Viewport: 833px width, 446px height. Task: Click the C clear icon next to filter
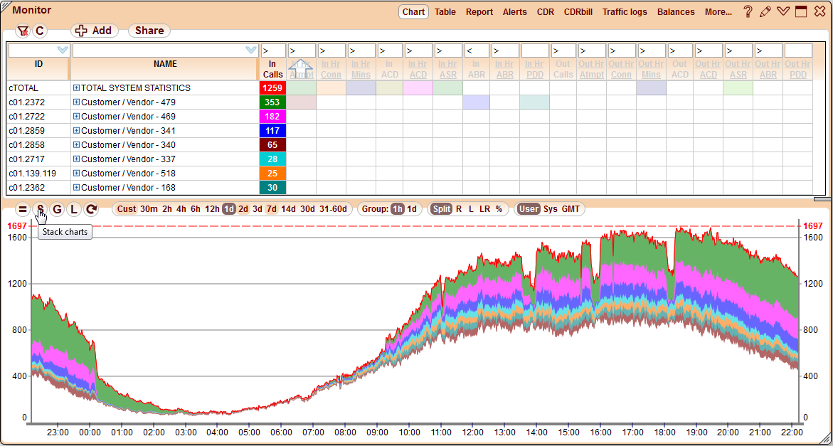click(x=40, y=31)
